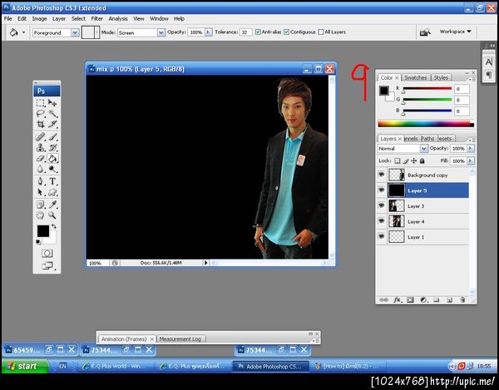Select the Eyedropper tool

(x=52, y=205)
